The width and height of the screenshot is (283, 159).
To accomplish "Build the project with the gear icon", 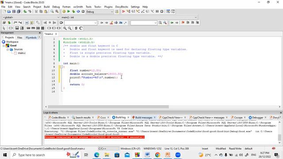I will click(x=64, y=11).
